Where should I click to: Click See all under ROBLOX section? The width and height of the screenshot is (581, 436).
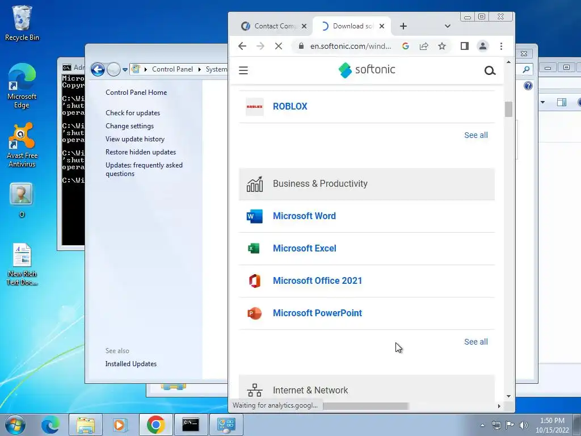pyautogui.click(x=476, y=135)
